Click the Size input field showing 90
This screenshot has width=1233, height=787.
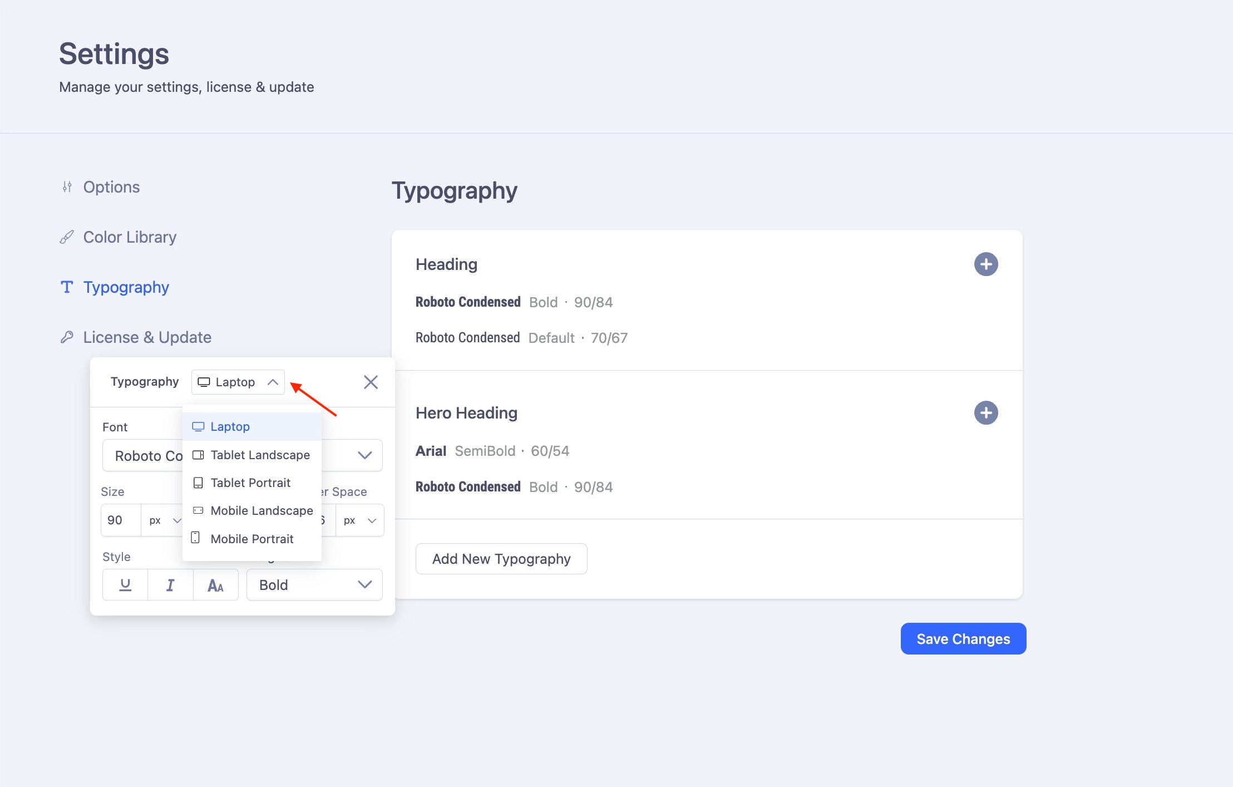[120, 520]
